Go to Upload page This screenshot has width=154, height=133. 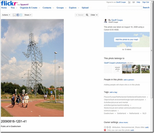[x=85, y=8]
